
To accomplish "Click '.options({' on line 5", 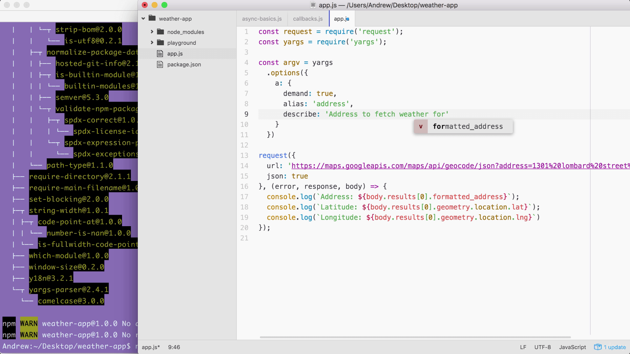I will pyautogui.click(x=287, y=73).
